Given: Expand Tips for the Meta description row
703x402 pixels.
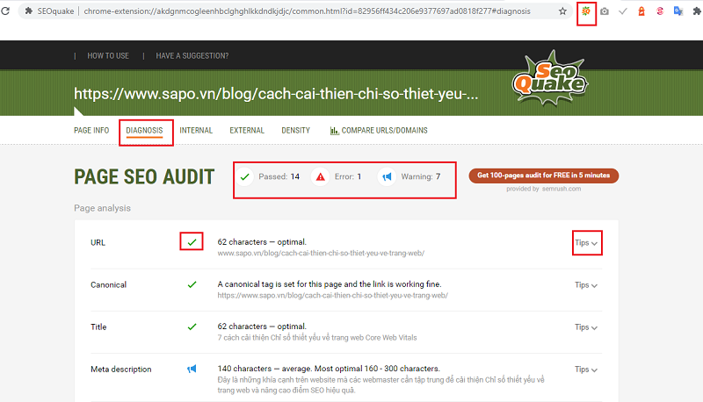Looking at the screenshot, I should (x=586, y=370).
